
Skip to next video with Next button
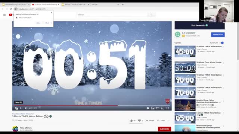21,108
